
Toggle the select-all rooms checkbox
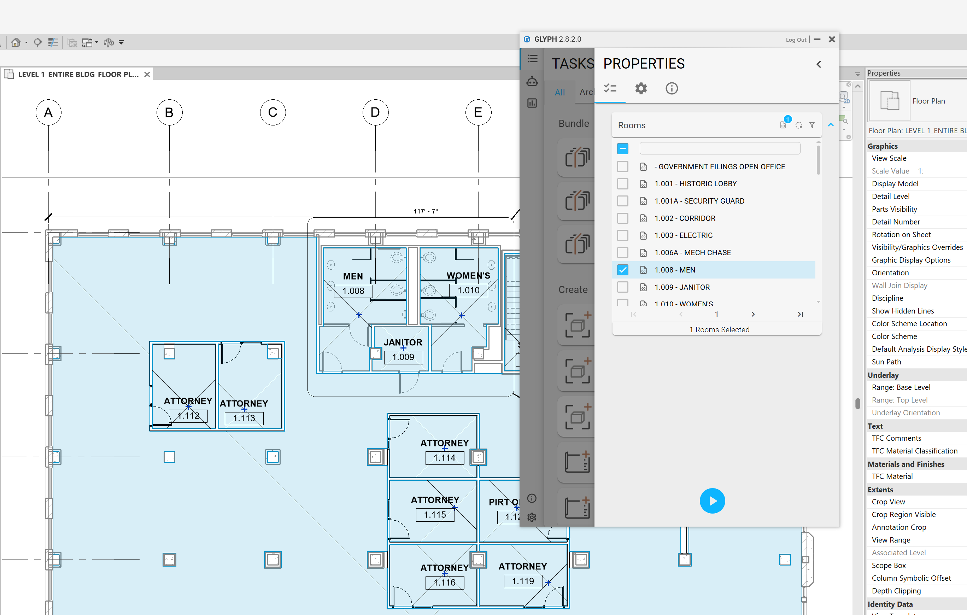tap(622, 149)
